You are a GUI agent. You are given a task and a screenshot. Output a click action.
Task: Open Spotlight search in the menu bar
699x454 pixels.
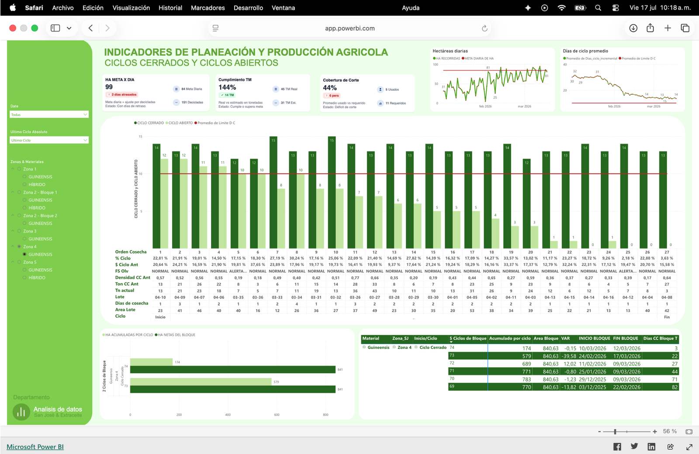coord(598,8)
